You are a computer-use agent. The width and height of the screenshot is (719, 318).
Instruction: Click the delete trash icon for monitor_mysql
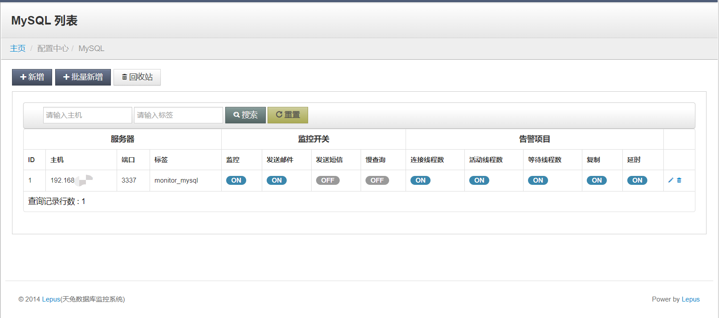pyautogui.click(x=679, y=180)
